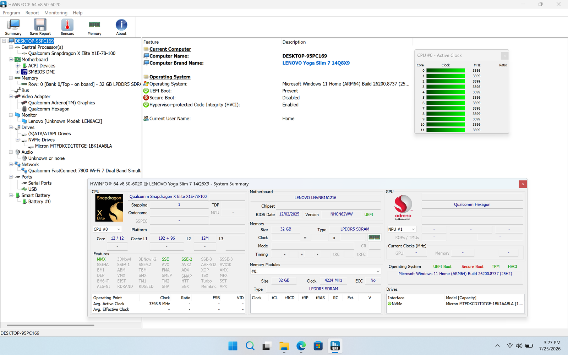568x355 pixels.
Task: Open Windows Start button on taskbar
Action: [x=233, y=346]
